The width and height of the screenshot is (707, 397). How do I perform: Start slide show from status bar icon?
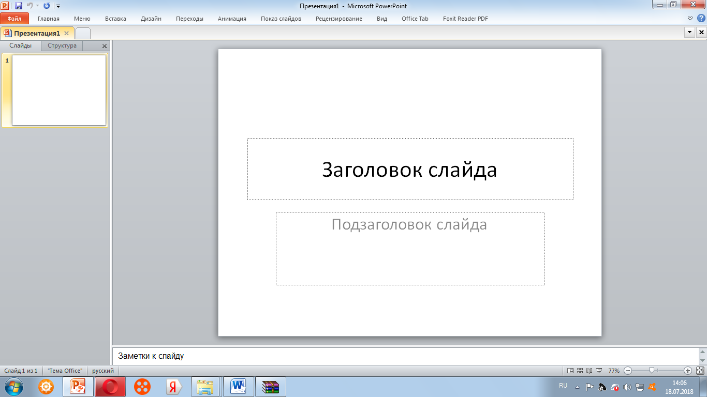(x=599, y=371)
